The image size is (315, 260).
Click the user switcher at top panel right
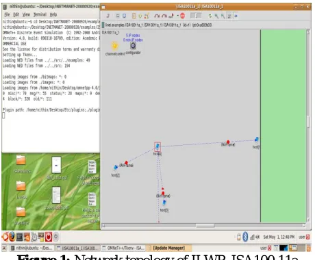pyautogui.click(x=304, y=237)
